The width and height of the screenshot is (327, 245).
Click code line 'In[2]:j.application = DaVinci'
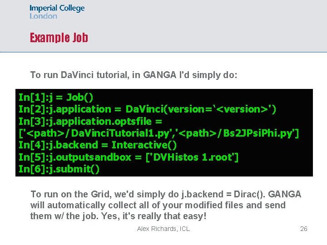(x=148, y=109)
